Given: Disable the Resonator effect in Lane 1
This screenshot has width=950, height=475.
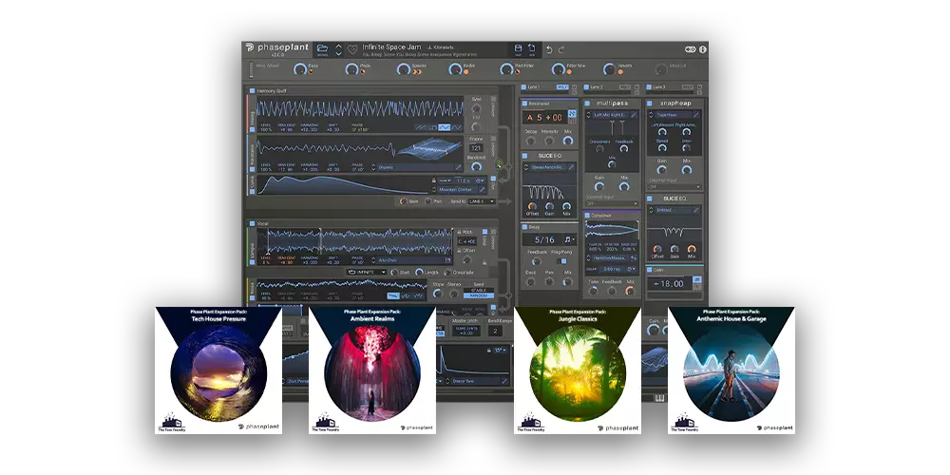Looking at the screenshot, I should tap(524, 102).
